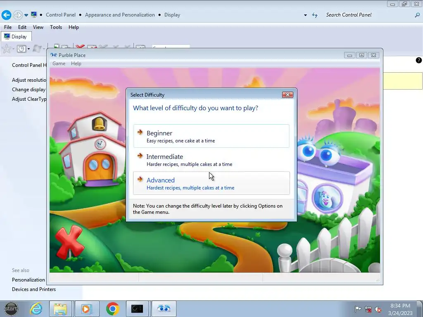The width and height of the screenshot is (423, 317).
Task: Choose the Beginner difficulty option
Action: pos(211,136)
